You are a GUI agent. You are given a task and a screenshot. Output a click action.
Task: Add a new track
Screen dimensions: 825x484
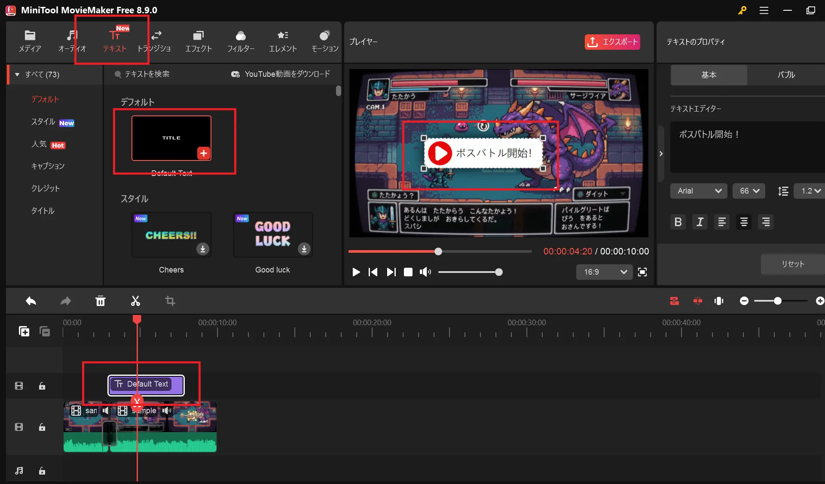pos(24,331)
